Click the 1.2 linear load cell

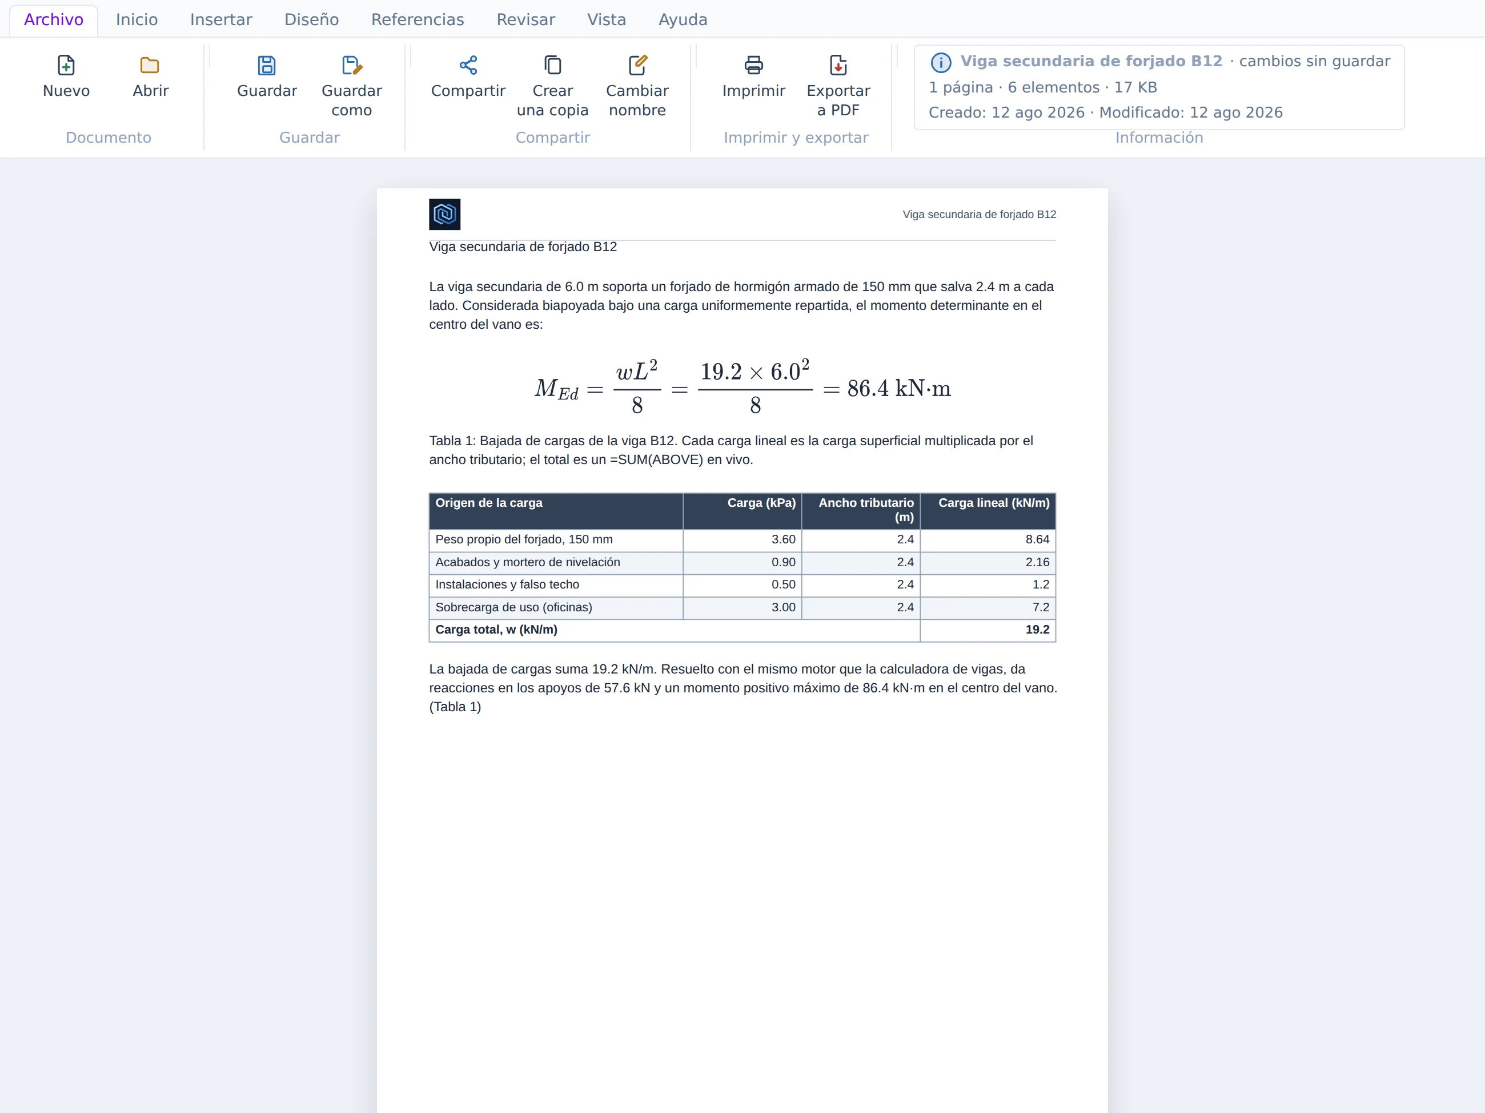[x=988, y=585]
